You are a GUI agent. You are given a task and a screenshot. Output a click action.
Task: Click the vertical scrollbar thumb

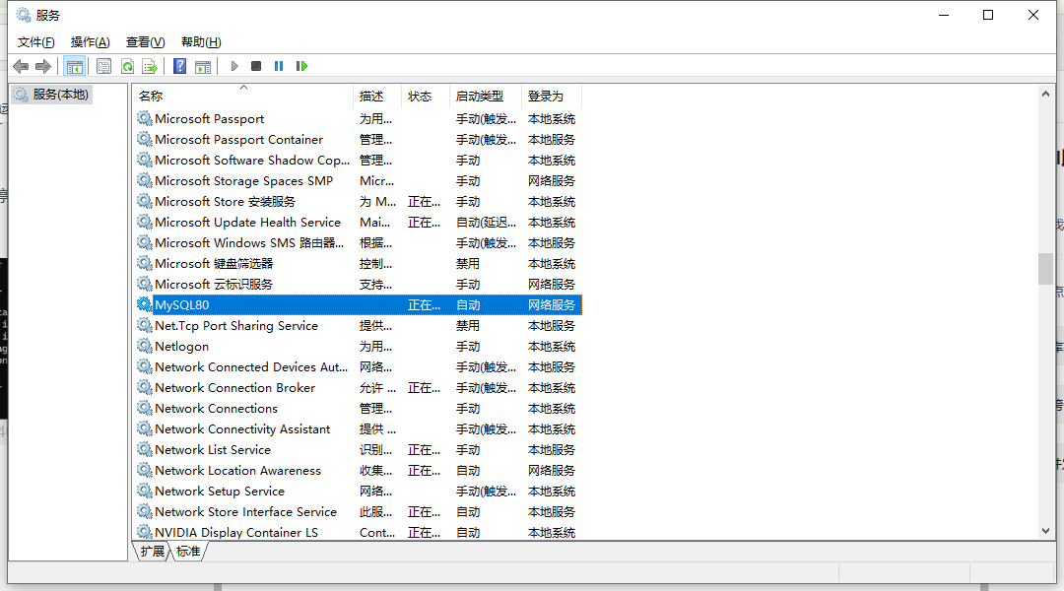pyautogui.click(x=1045, y=269)
